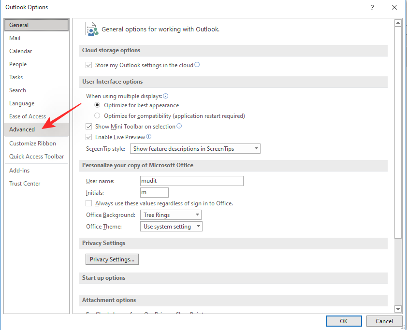This screenshot has width=407, height=330.
Task: Click info icon next to multiple displays label
Action: point(166,96)
